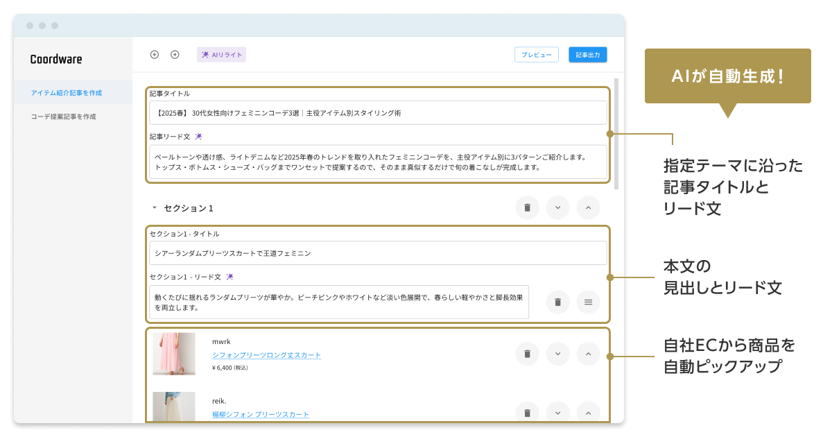Image resolution: width=832 pixels, height=437 pixels.
Task: Click the セクション 1 heading text
Action: point(188,208)
